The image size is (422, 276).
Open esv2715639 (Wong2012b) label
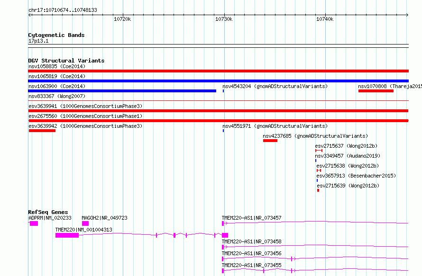pyautogui.click(x=348, y=186)
